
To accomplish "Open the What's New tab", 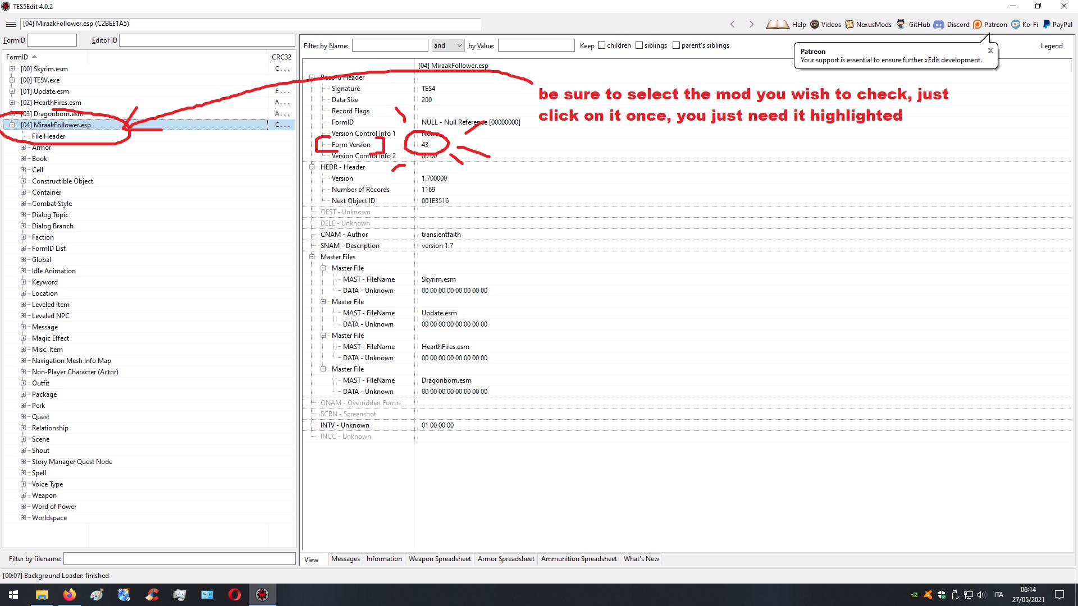I will (x=641, y=559).
